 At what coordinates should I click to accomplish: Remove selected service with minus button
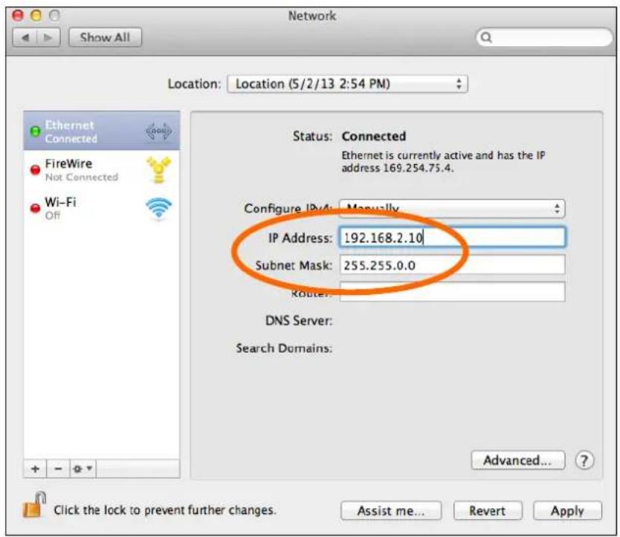(x=58, y=469)
